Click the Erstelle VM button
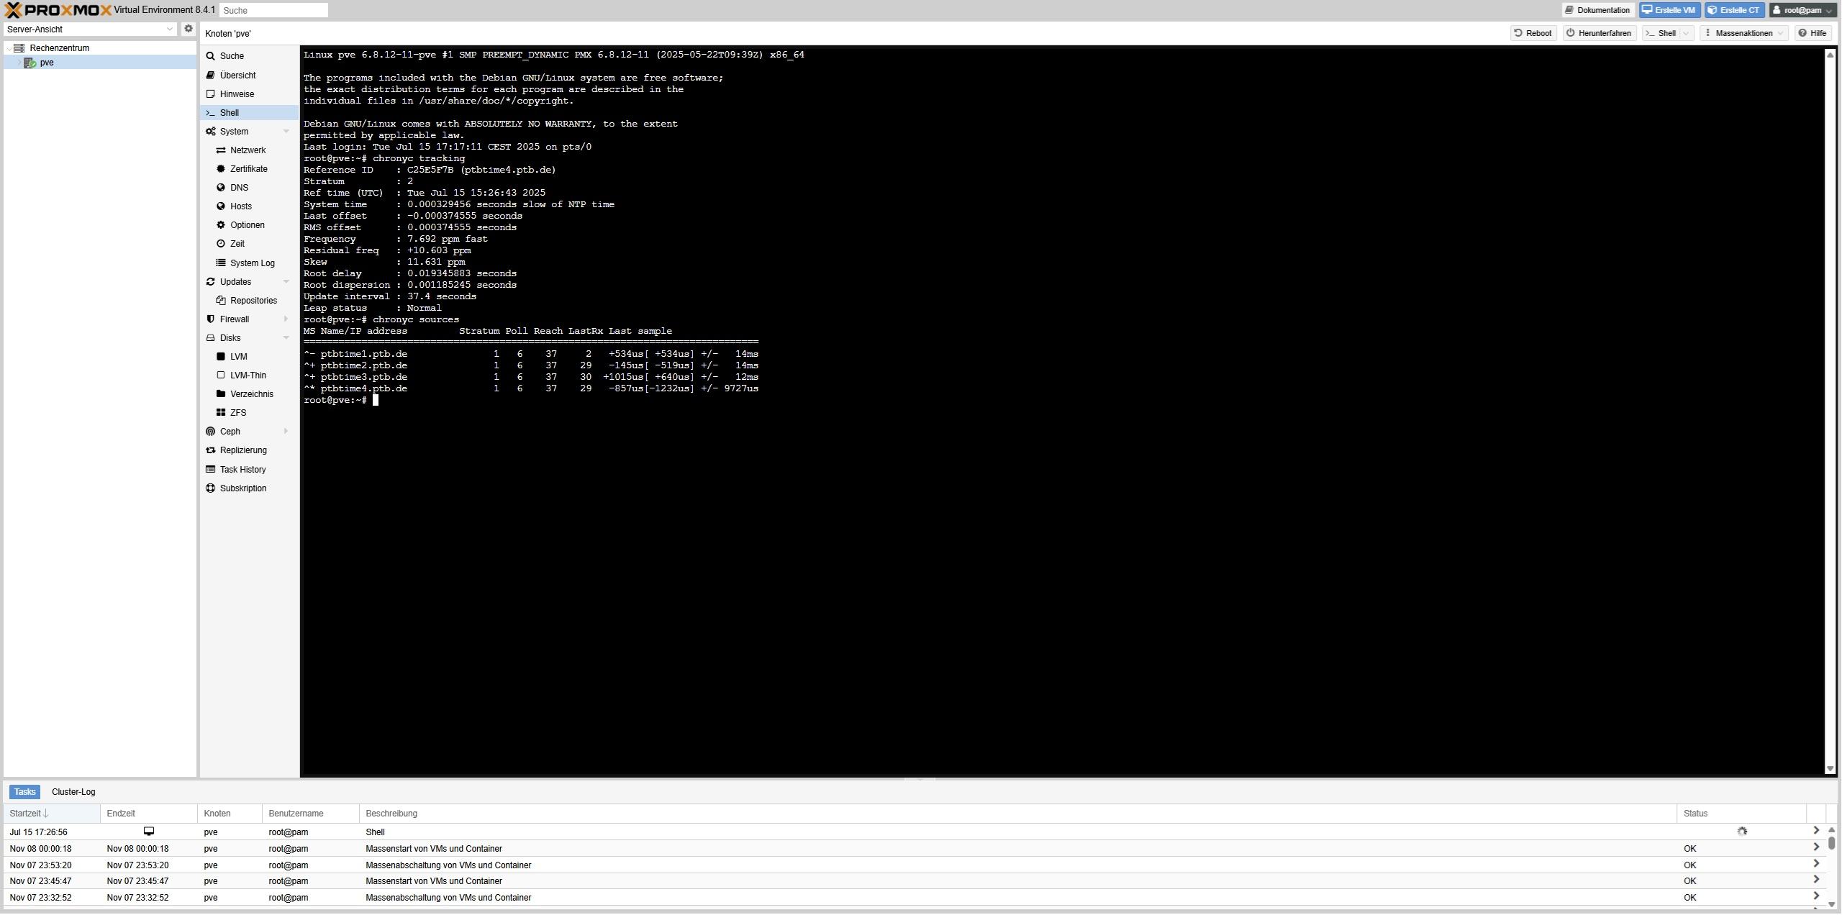This screenshot has width=1842, height=915. [x=1668, y=10]
